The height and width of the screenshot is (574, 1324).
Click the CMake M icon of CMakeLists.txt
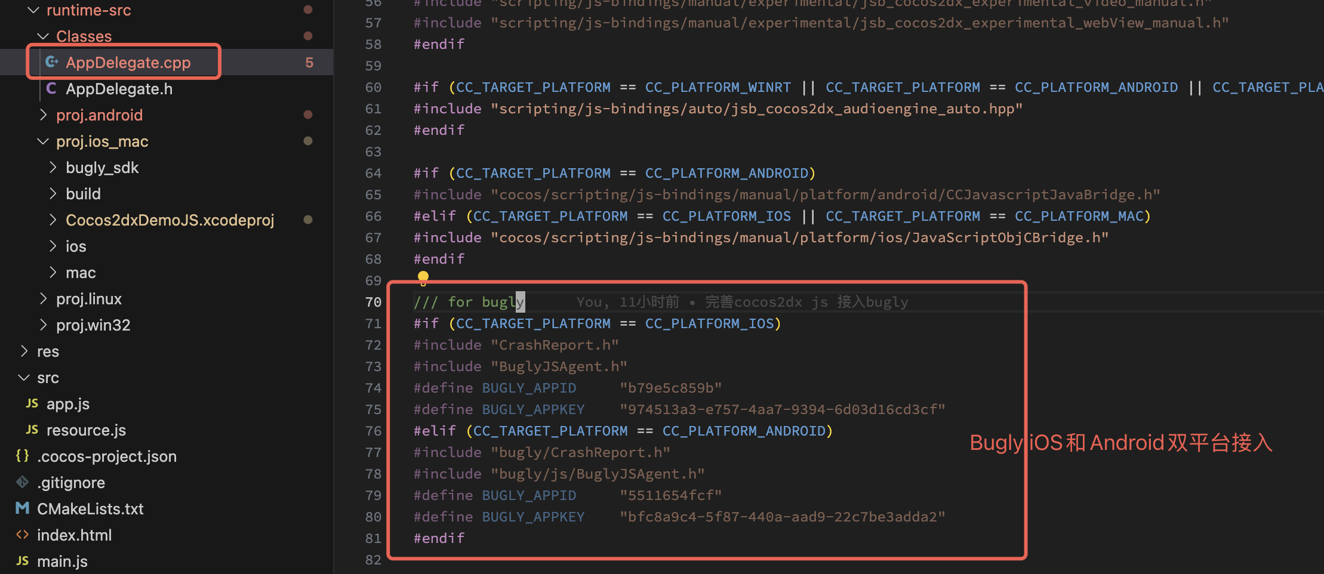(x=23, y=508)
